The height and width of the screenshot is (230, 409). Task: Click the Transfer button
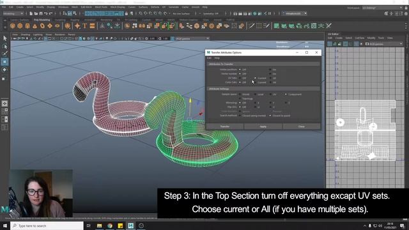[x=225, y=126]
